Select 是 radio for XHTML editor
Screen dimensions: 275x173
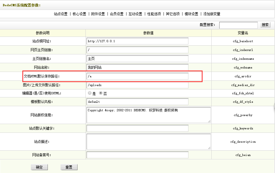point(90,93)
